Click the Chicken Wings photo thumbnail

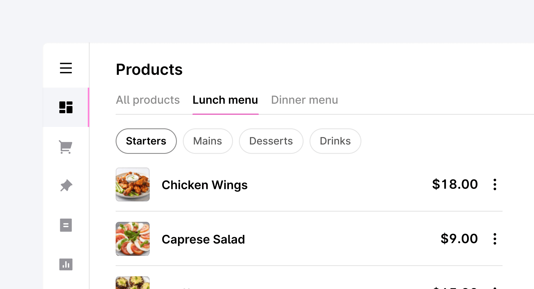(132, 184)
